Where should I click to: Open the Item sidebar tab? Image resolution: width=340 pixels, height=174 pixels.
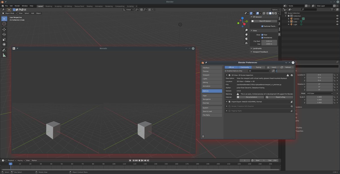pos(279,18)
